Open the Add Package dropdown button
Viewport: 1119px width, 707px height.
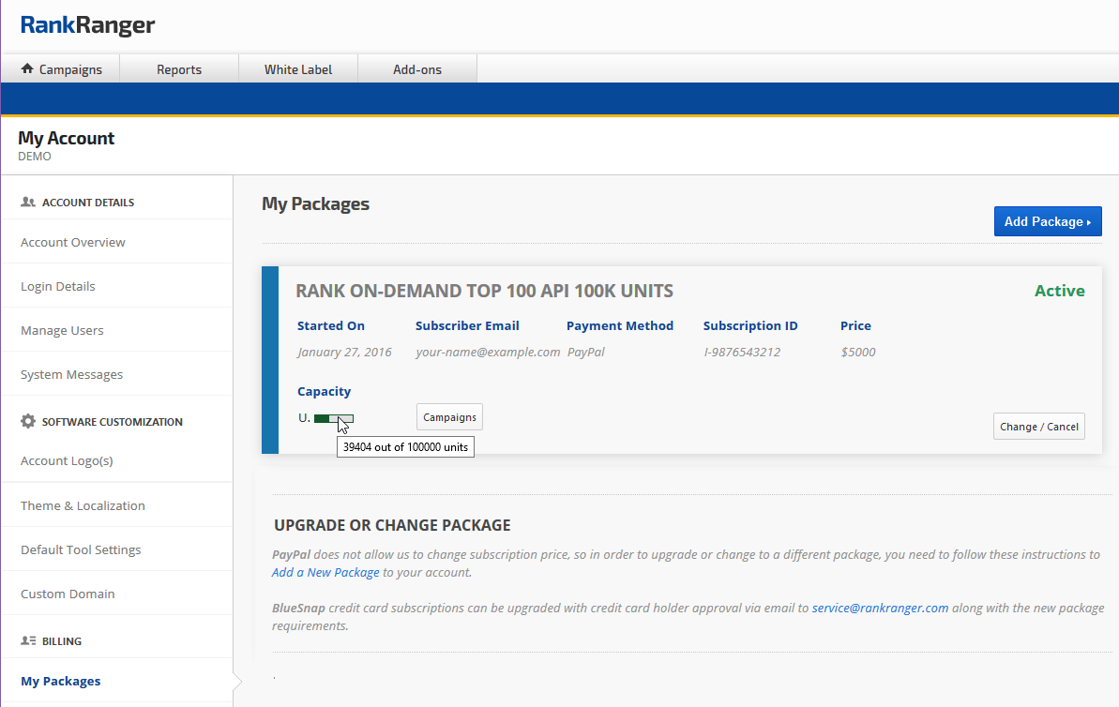tap(1047, 221)
